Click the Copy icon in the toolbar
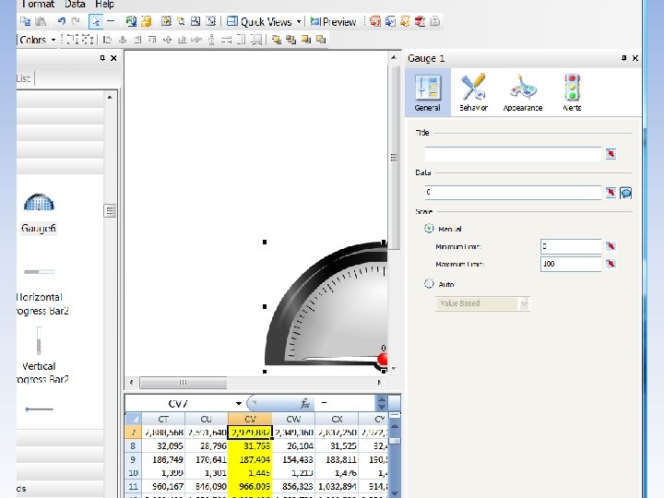The width and height of the screenshot is (664, 498). (x=26, y=21)
